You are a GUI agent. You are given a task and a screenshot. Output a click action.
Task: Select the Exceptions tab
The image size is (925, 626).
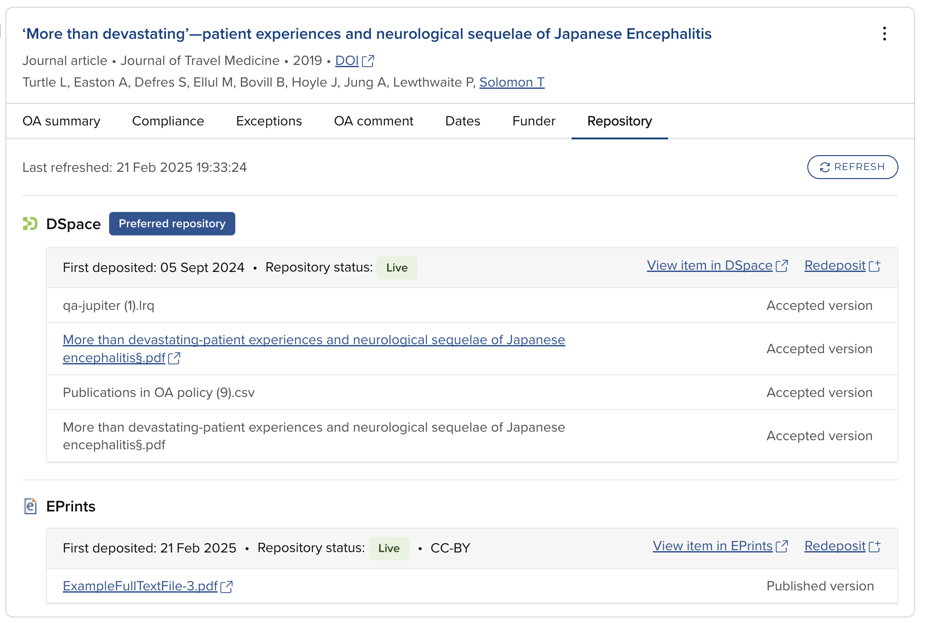click(269, 121)
